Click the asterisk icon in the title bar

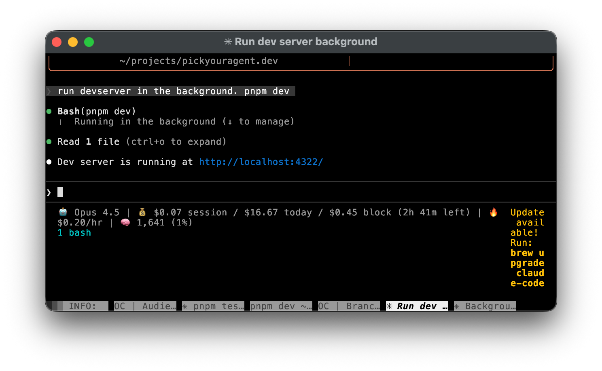pos(228,41)
